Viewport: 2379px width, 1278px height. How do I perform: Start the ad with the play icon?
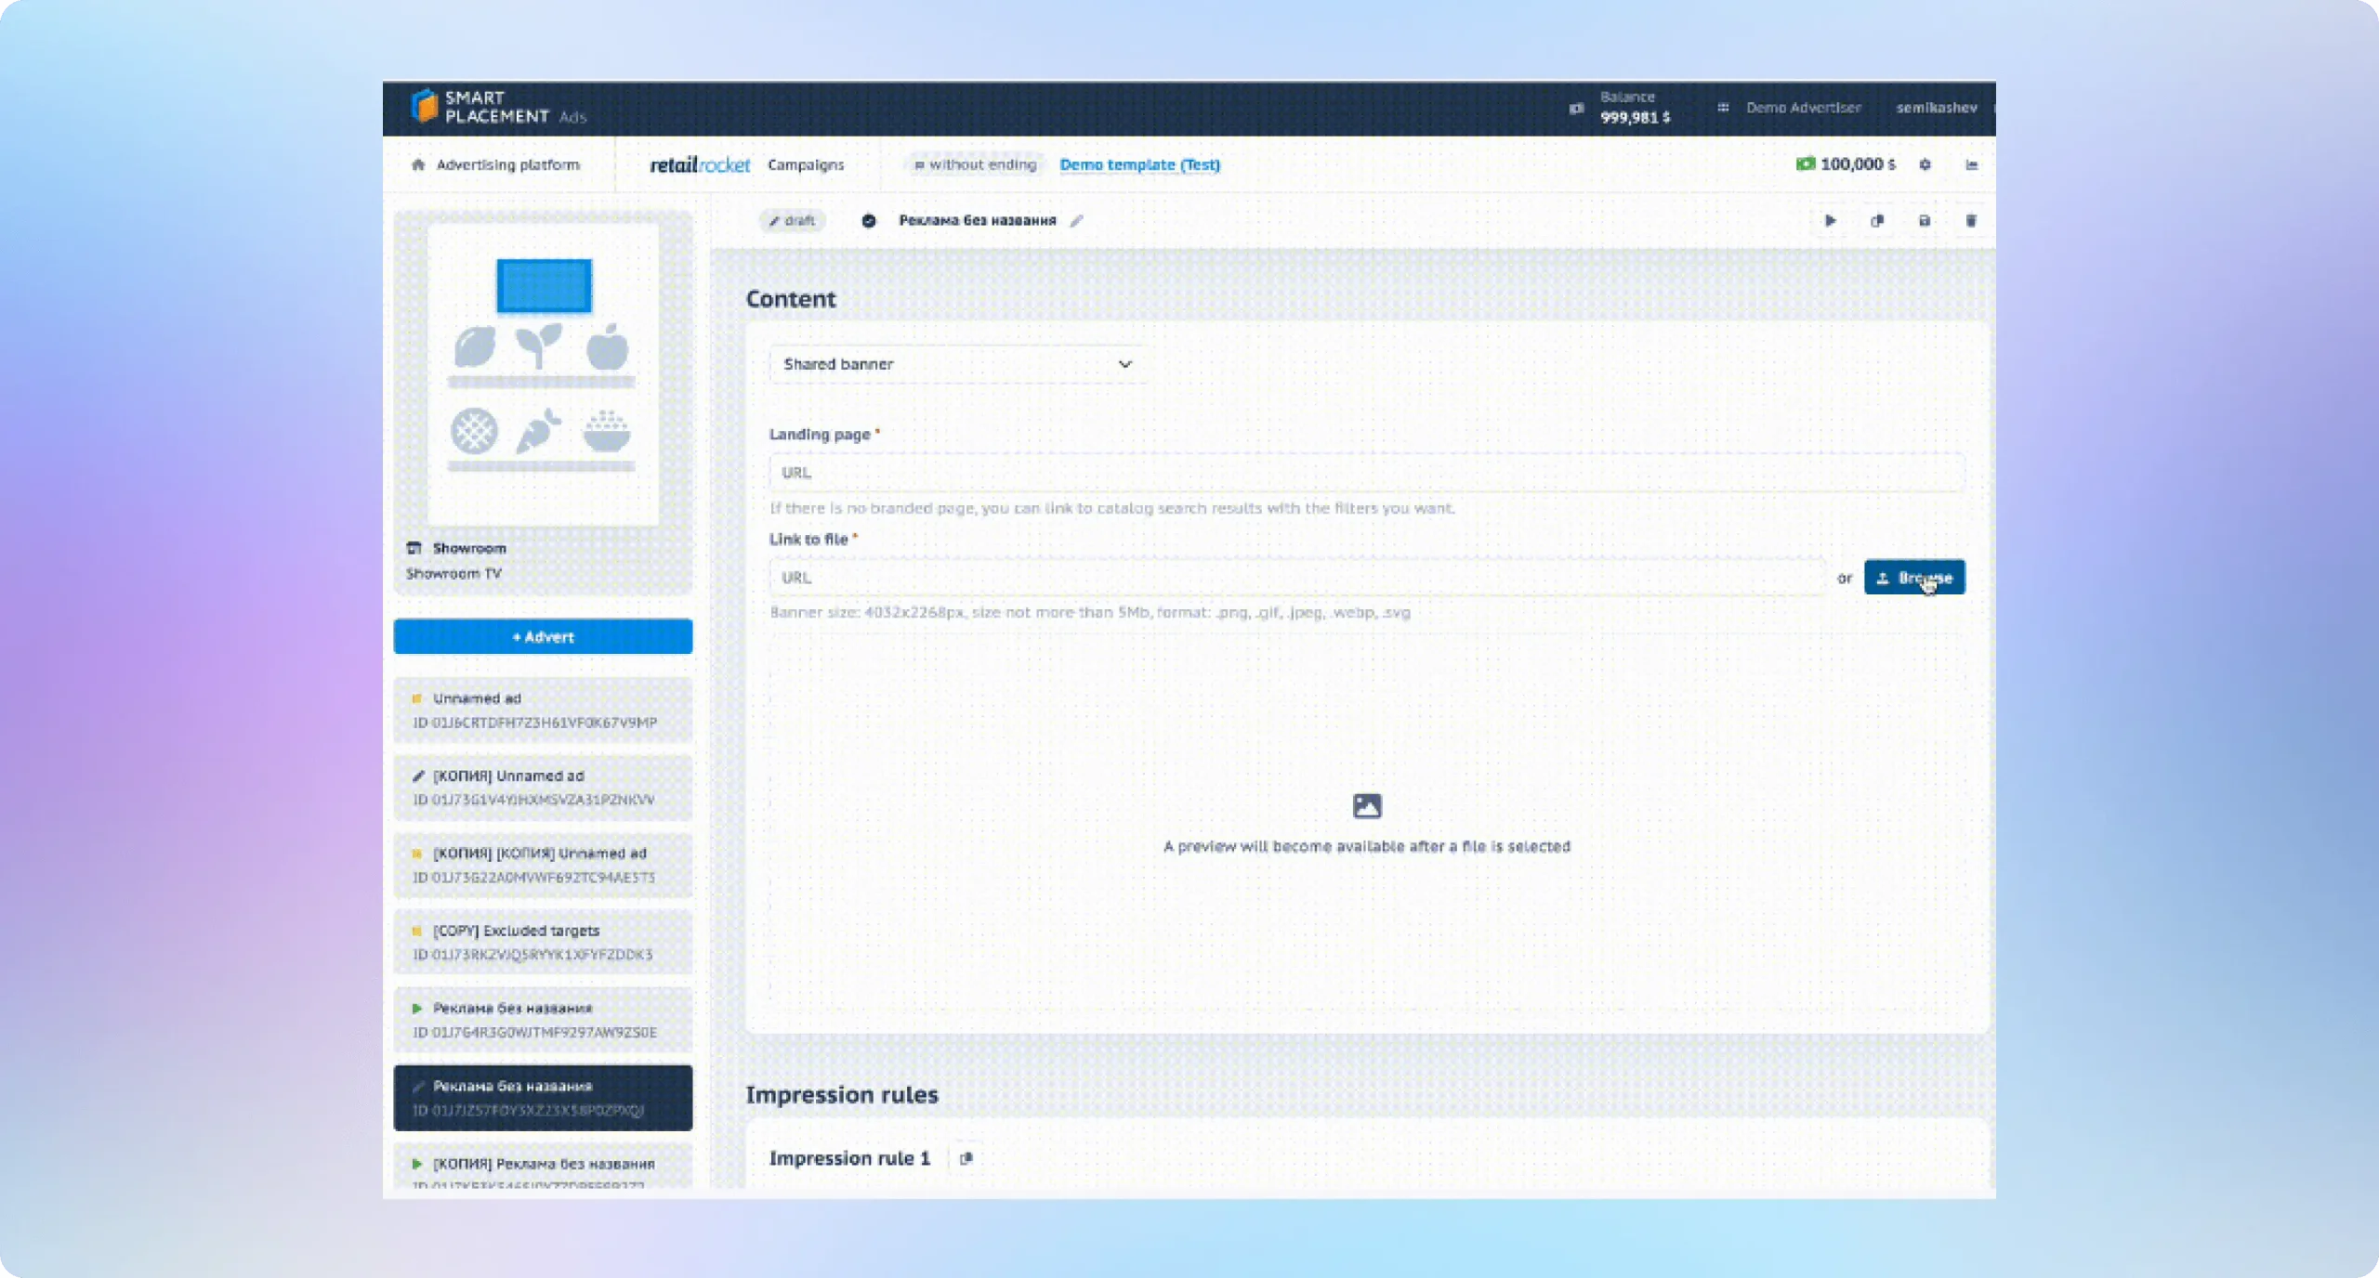pos(1830,220)
